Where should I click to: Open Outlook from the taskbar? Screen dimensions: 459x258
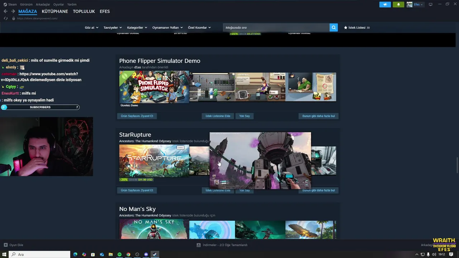(102, 254)
